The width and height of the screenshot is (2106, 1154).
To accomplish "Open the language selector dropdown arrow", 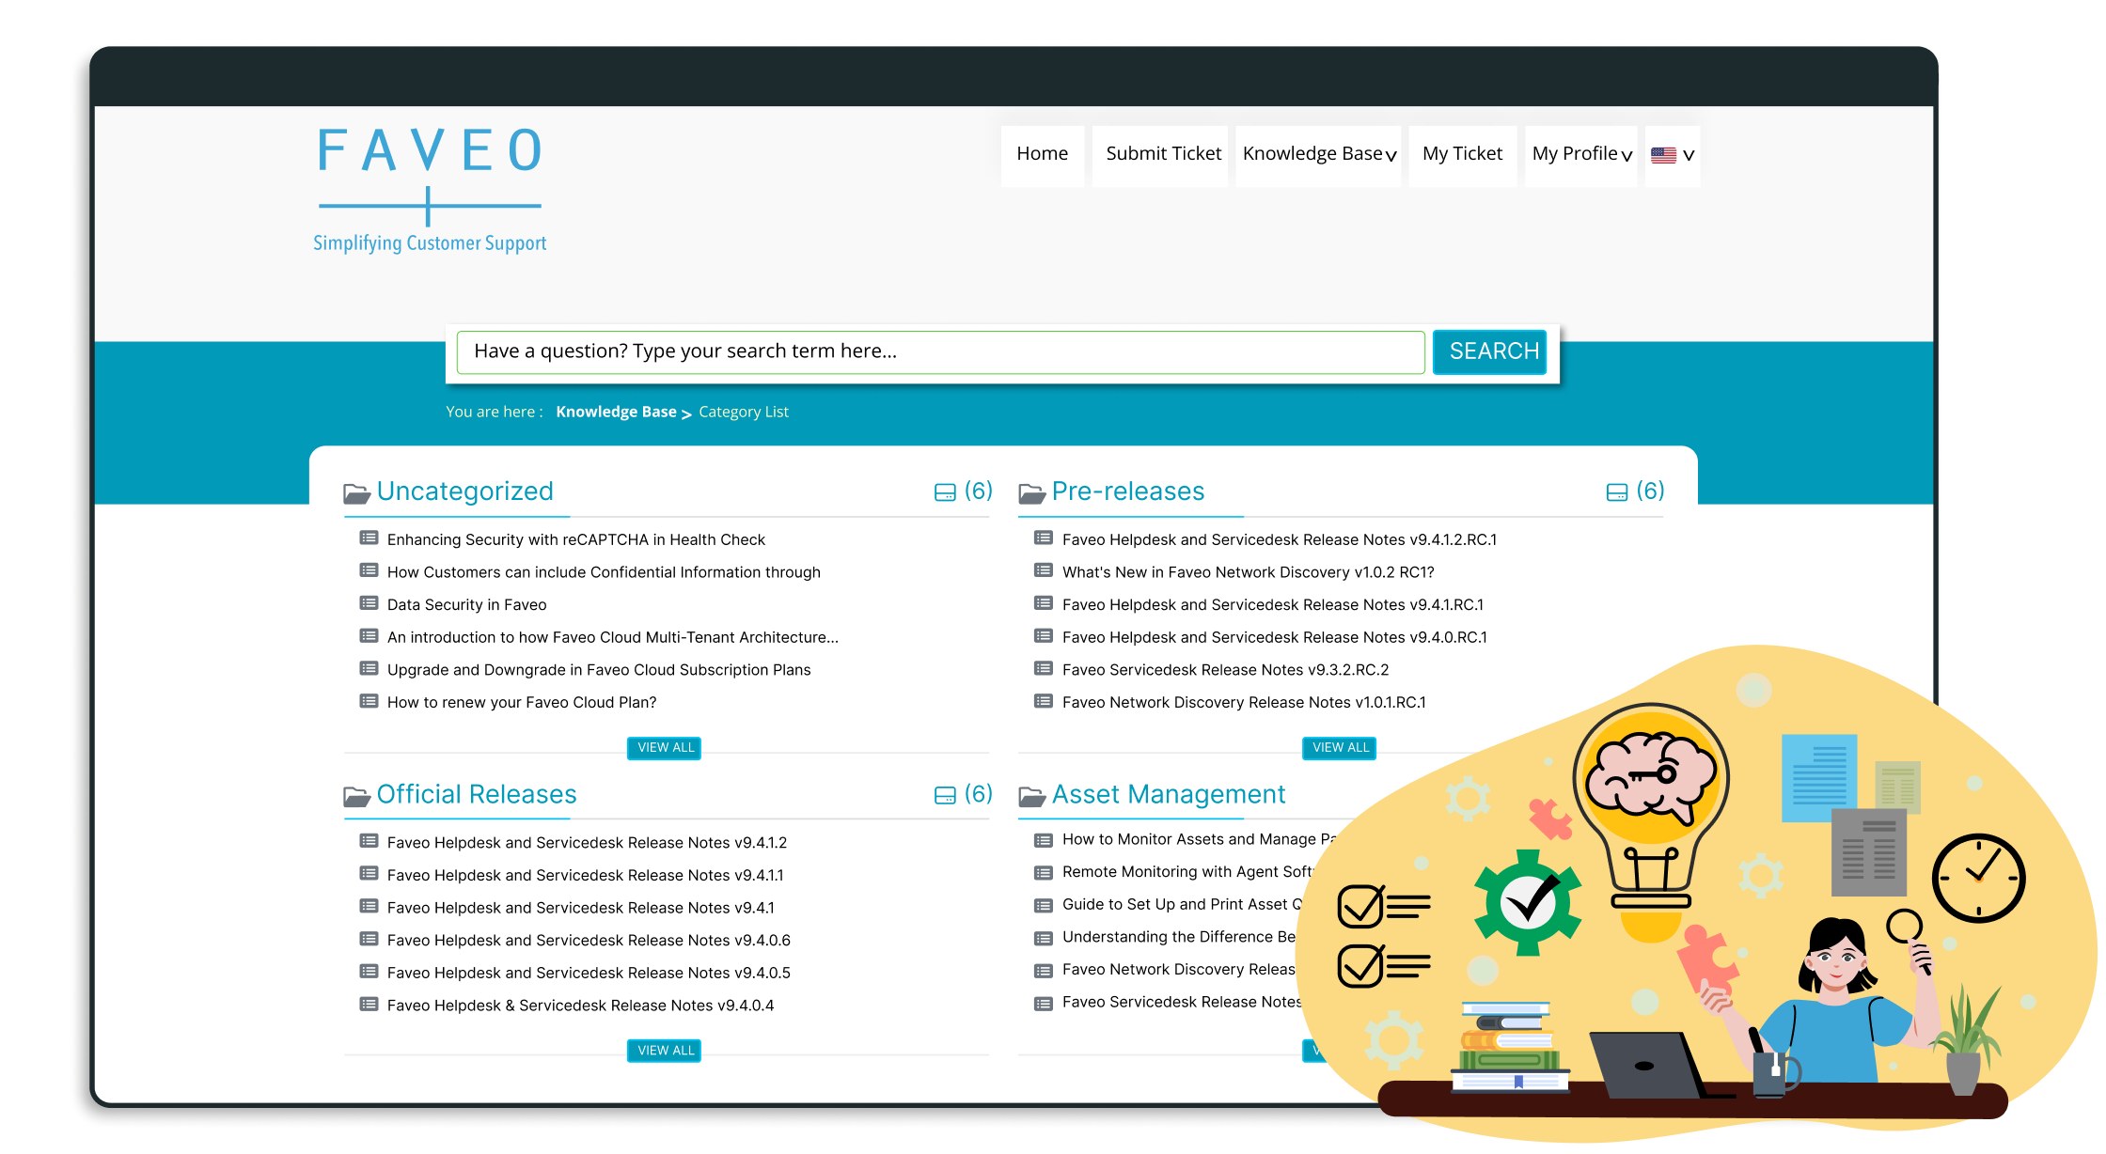I will tap(1689, 156).
